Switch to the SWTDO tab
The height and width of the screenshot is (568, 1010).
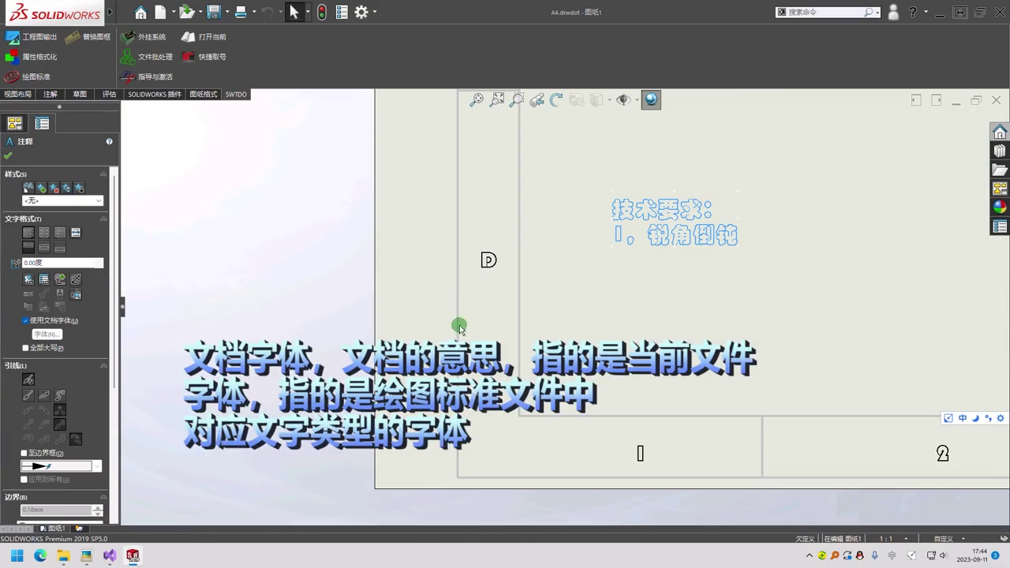pos(236,94)
